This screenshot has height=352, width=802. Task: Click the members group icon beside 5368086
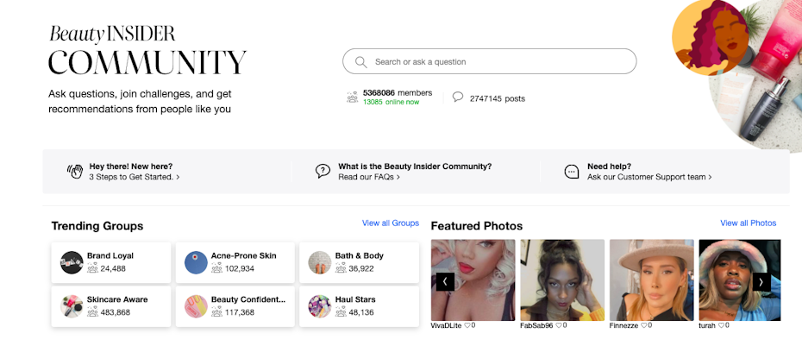(353, 97)
